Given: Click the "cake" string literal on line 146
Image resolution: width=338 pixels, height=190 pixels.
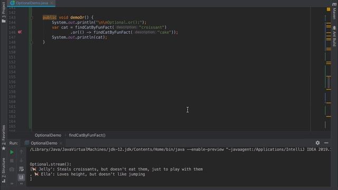Looking at the screenshot, I should (164, 32).
